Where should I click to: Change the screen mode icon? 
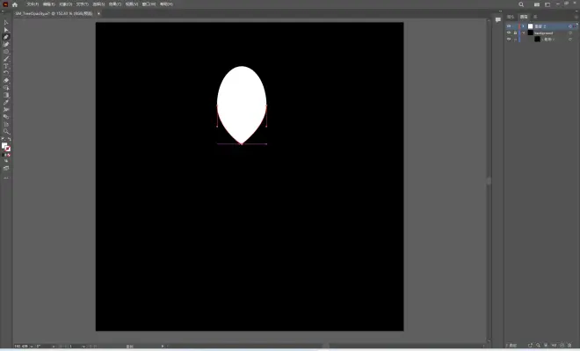pyautogui.click(x=6, y=168)
